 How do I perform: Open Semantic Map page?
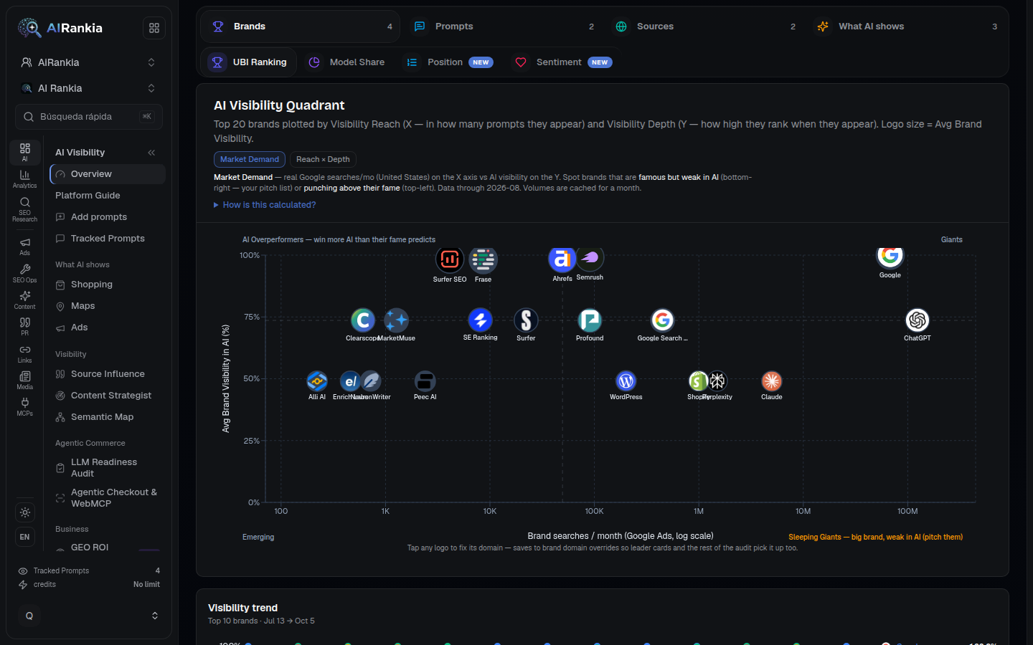pyautogui.click(x=108, y=417)
